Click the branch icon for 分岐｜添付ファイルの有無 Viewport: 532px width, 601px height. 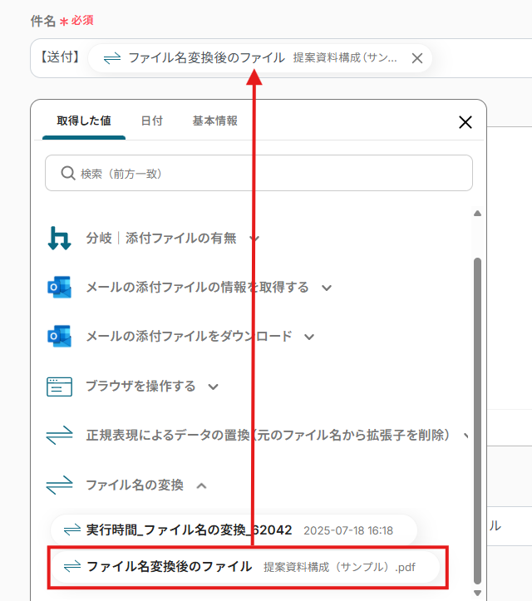point(59,238)
